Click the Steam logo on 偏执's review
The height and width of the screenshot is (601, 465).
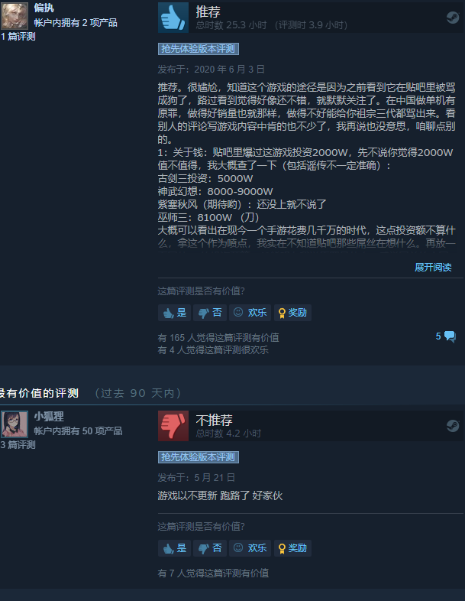[453, 18]
